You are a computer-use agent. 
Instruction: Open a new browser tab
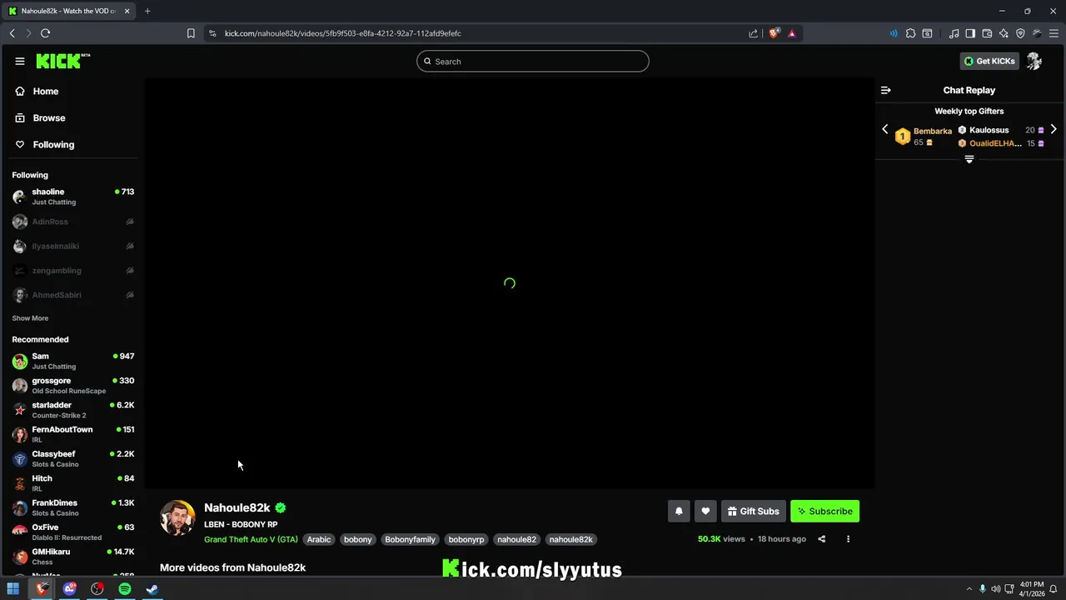(x=147, y=11)
